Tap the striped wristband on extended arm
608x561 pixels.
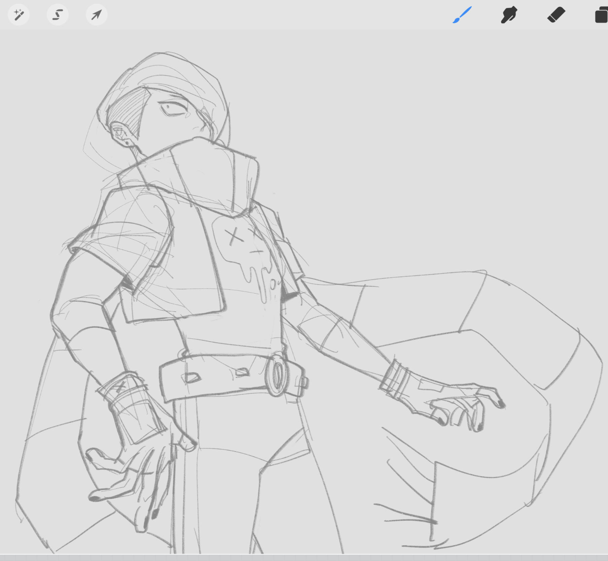coord(394,377)
